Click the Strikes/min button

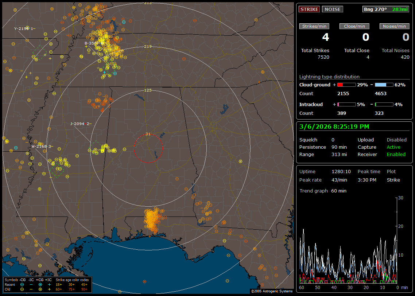click(x=314, y=26)
